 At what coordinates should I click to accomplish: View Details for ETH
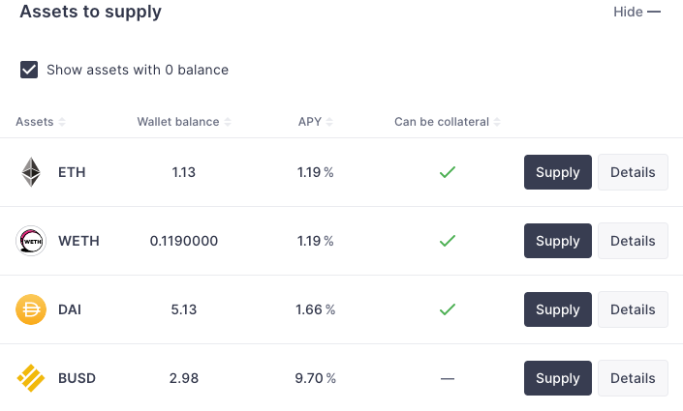pos(633,172)
